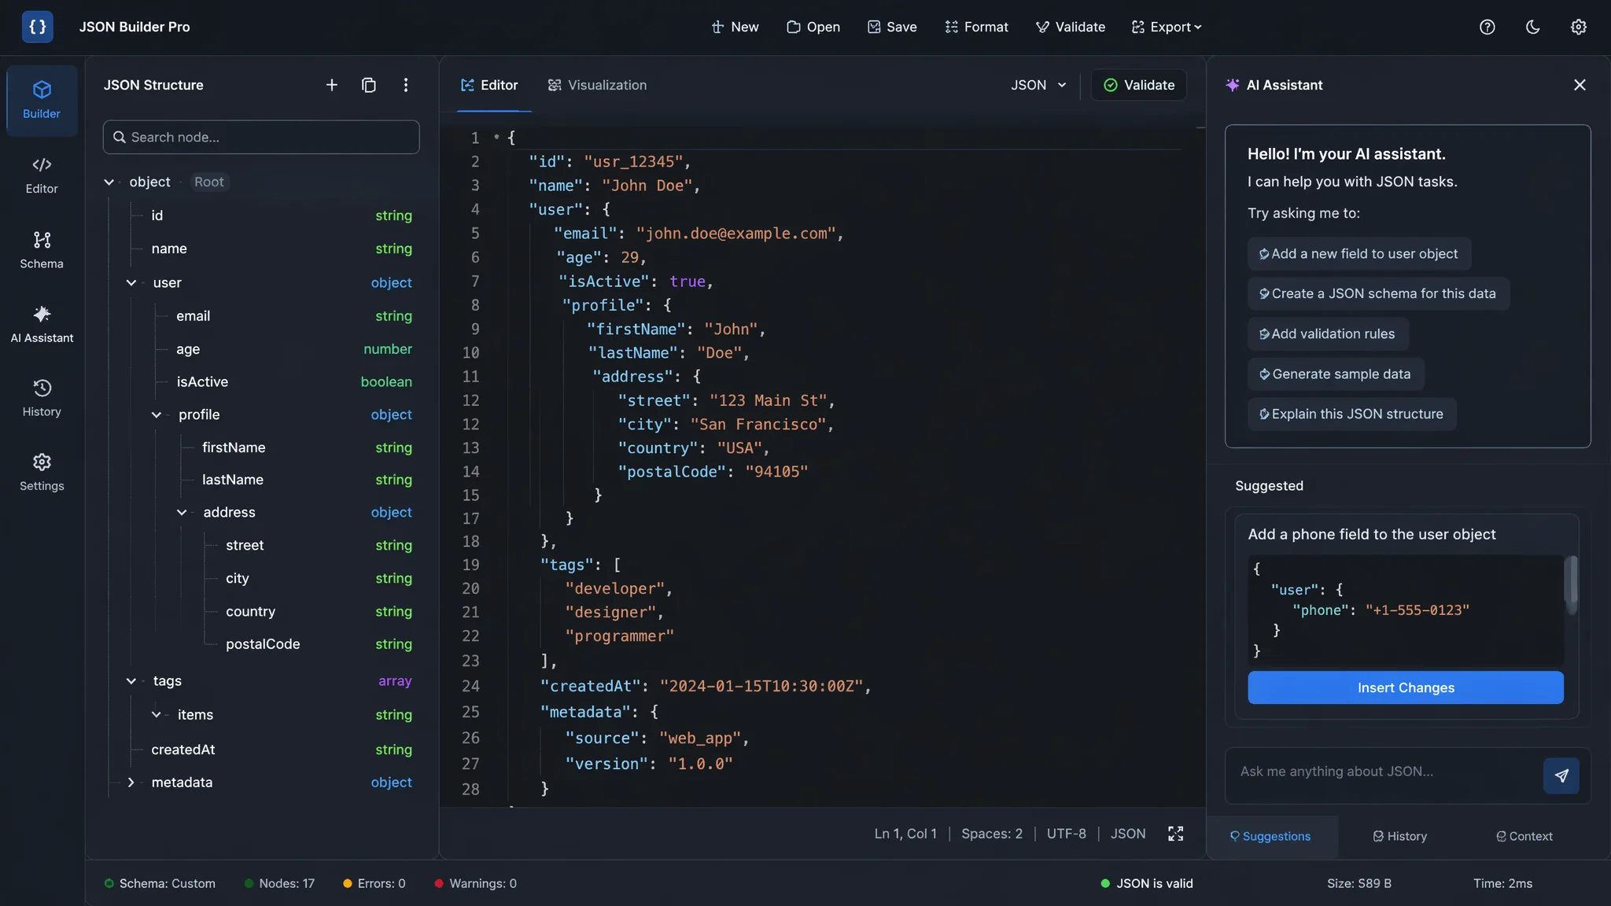Click the UTF-8 encoding indicator
This screenshot has width=1611, height=906.
[1066, 834]
